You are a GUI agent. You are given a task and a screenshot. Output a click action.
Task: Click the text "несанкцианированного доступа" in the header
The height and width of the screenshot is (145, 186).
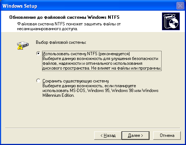(x=47, y=29)
